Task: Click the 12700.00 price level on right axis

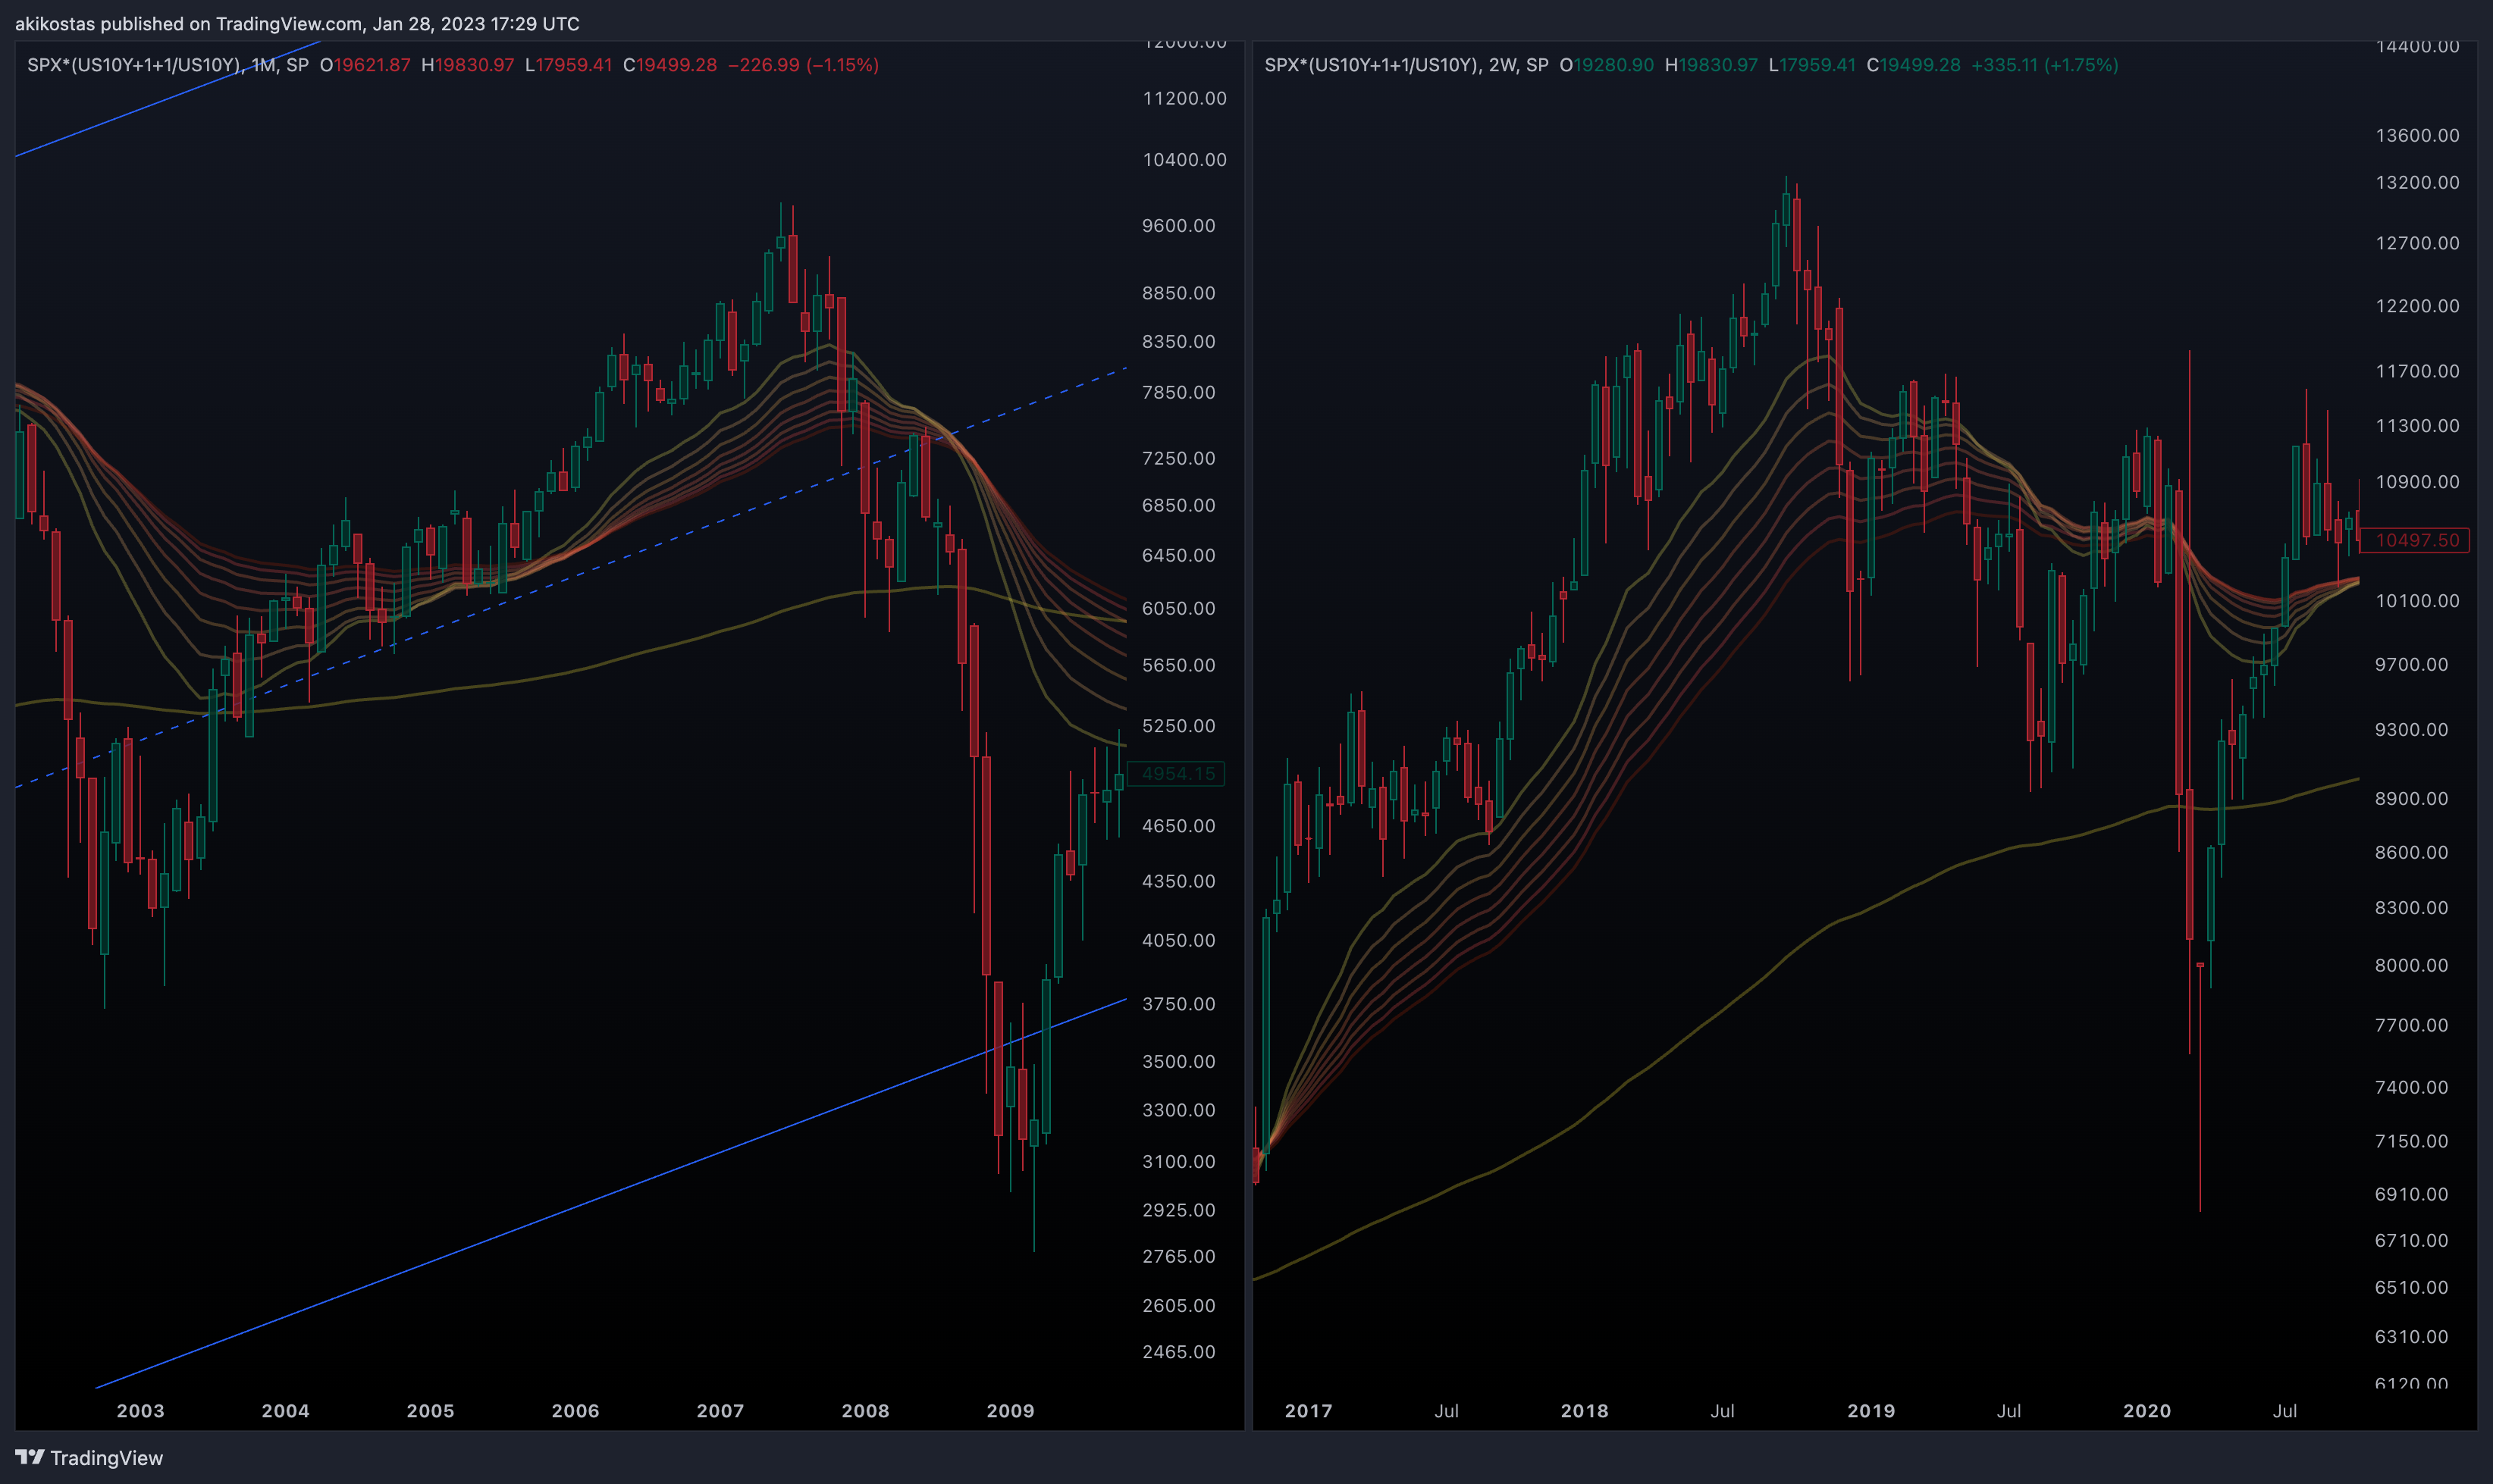Action: click(x=2417, y=243)
